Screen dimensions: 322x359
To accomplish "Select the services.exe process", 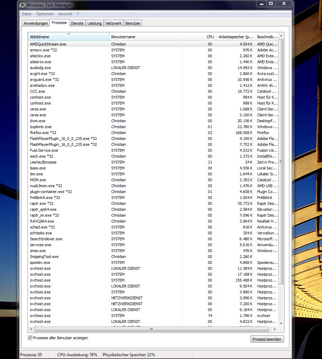I will click(153, 245).
